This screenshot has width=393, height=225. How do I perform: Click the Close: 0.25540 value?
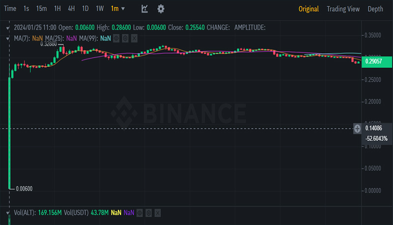tap(195, 27)
